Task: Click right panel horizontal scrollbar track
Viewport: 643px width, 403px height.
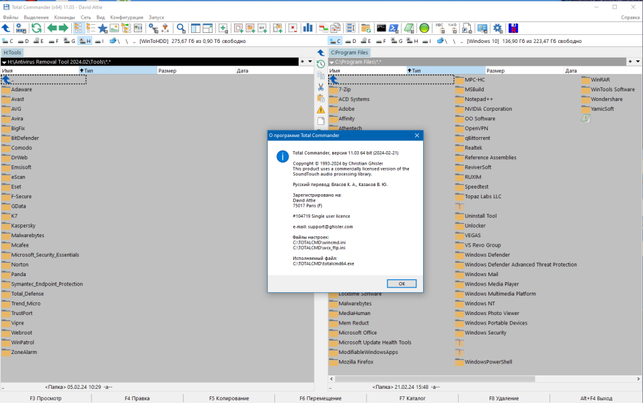Action: [585, 379]
